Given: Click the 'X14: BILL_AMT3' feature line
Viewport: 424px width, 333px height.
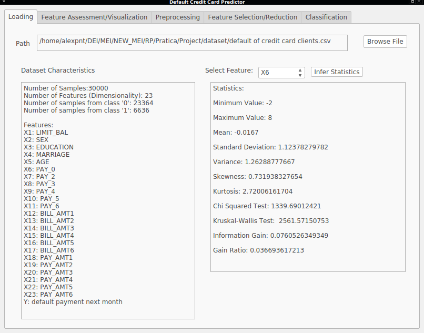Looking at the screenshot, I should 49,228.
